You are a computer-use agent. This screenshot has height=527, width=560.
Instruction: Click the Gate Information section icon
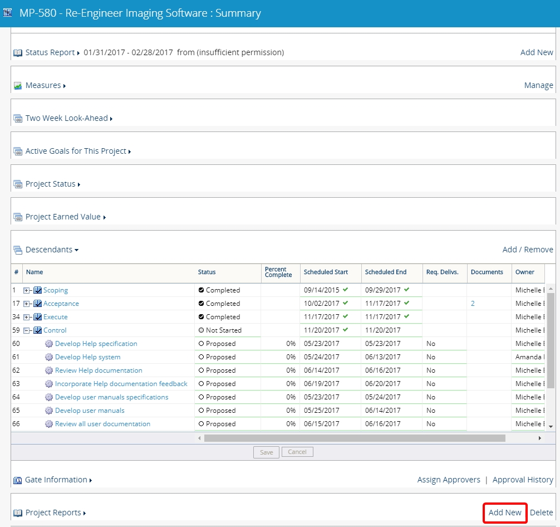[x=18, y=480]
